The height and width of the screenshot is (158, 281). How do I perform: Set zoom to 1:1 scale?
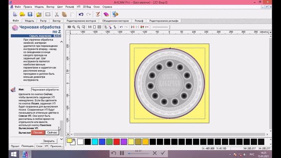(90, 27)
